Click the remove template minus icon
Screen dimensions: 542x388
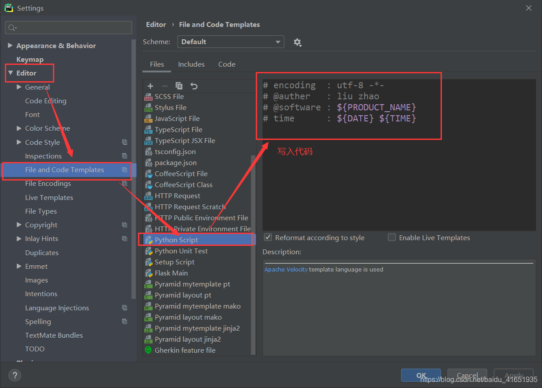(x=165, y=86)
